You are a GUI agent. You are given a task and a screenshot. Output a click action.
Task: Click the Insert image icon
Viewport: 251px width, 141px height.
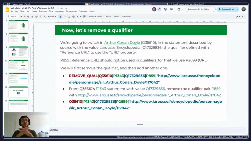pos(69,16)
